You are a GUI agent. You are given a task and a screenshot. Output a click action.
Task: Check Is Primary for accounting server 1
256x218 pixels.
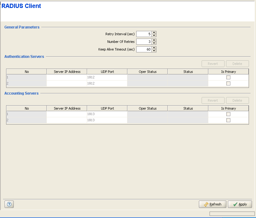[x=228, y=114]
